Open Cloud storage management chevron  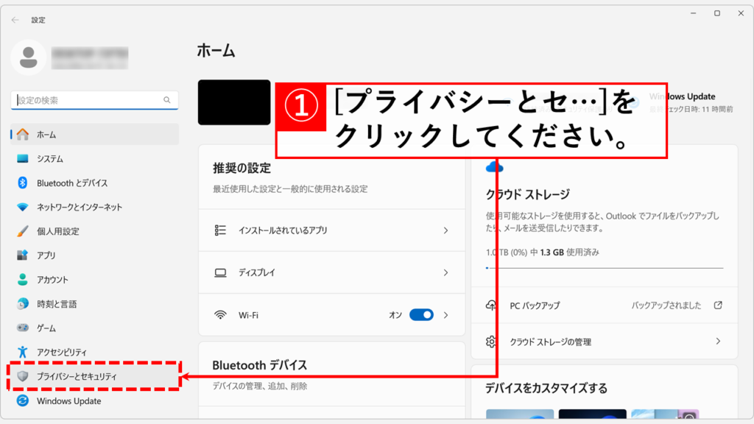[718, 342]
